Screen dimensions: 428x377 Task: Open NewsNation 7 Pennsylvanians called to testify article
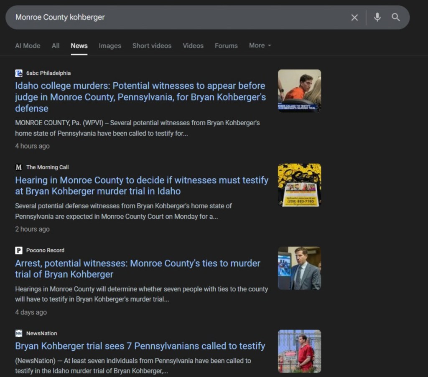pos(140,346)
